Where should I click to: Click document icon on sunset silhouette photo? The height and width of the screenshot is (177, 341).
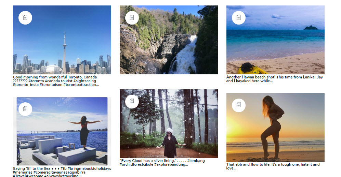click(x=239, y=105)
